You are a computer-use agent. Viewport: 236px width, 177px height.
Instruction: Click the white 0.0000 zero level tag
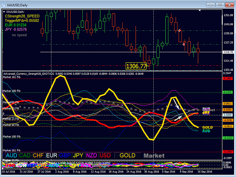228,115
